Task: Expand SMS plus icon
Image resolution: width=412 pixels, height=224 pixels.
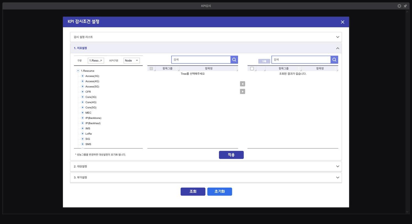Action: (82, 144)
